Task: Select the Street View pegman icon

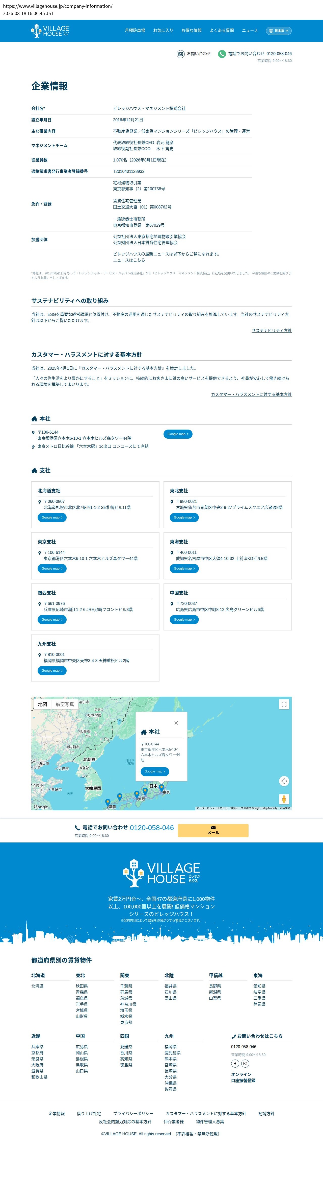Action: click(x=284, y=799)
